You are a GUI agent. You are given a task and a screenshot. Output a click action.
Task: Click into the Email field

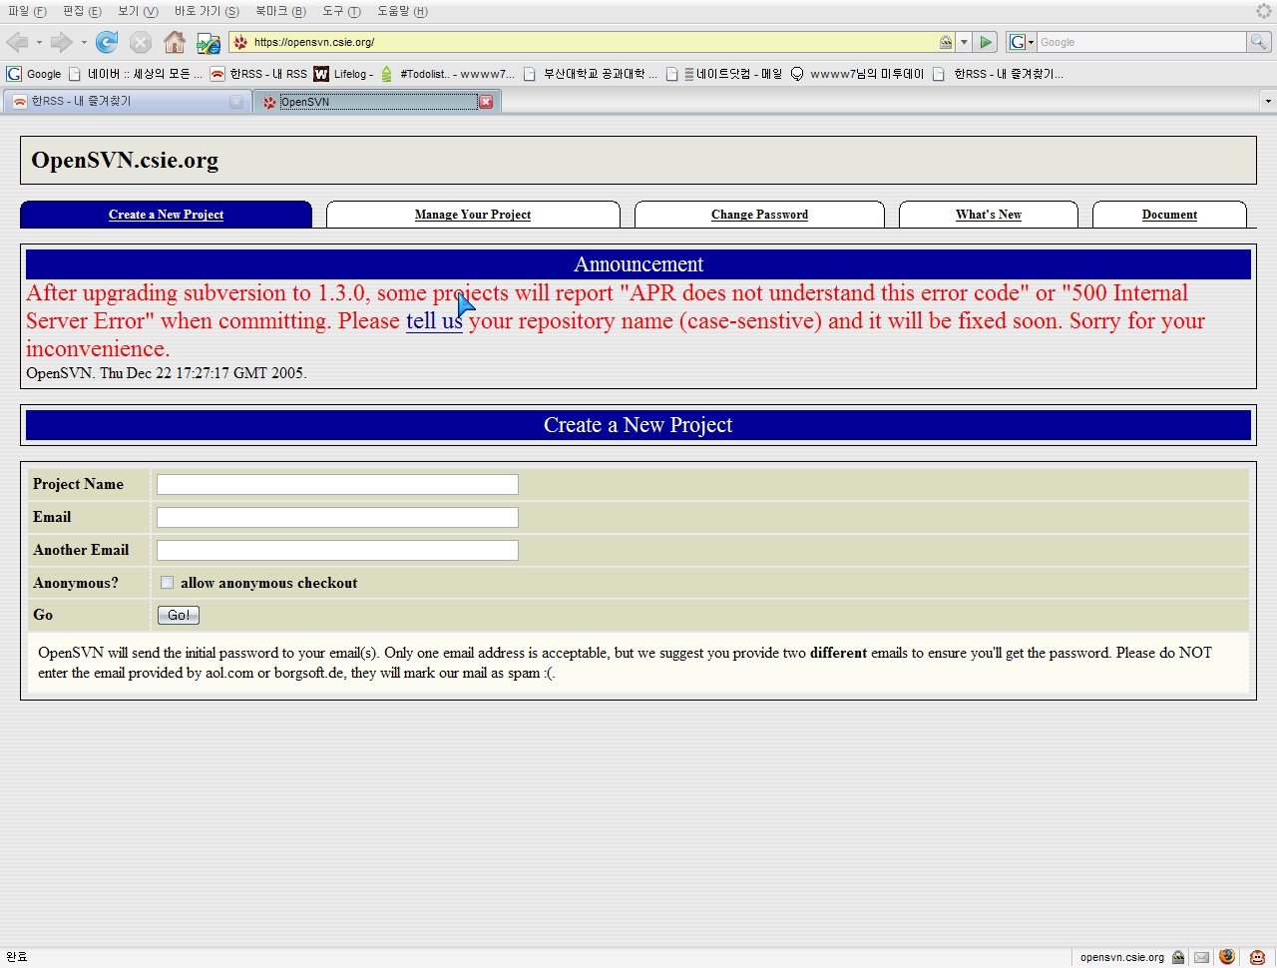337,517
